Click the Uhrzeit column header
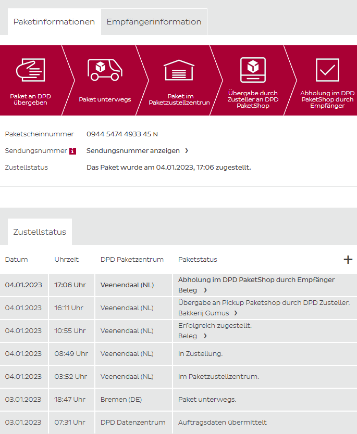Screen dimensions: 357x434 [67, 260]
